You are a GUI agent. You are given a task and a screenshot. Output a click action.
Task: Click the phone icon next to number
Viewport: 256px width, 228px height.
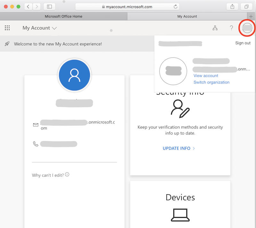[36, 144]
